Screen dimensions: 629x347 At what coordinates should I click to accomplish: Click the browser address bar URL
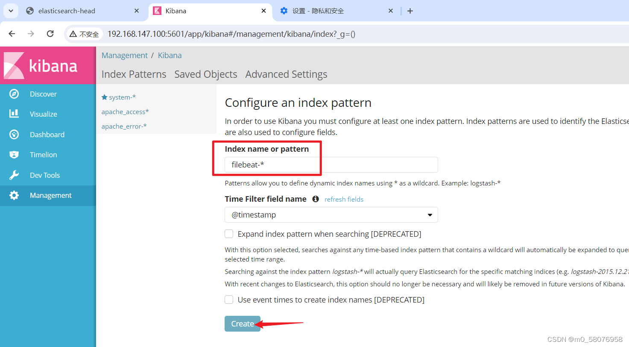click(231, 34)
